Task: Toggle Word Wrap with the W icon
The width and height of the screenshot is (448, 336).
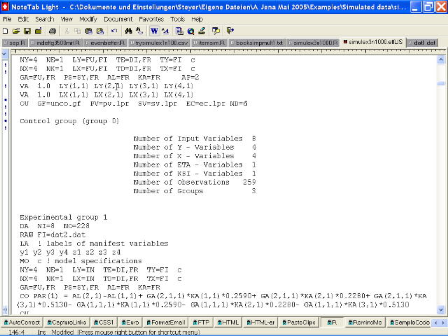Action: [154, 31]
